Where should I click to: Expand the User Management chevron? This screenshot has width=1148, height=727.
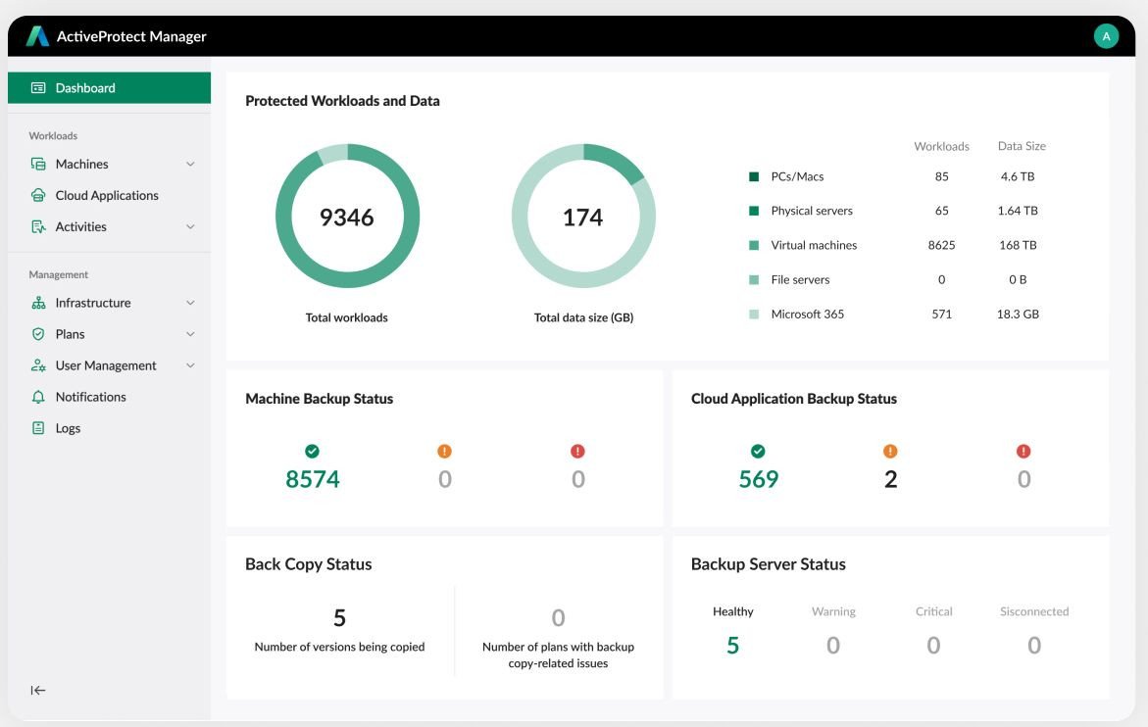click(x=190, y=365)
